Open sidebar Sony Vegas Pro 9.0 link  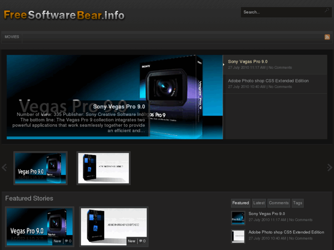point(266,214)
